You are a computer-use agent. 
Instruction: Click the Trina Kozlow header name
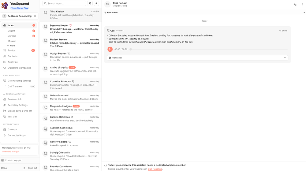click(120, 3)
